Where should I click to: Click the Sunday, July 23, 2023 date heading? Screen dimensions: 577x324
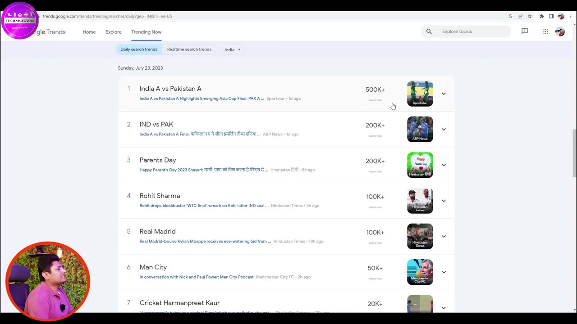[140, 68]
